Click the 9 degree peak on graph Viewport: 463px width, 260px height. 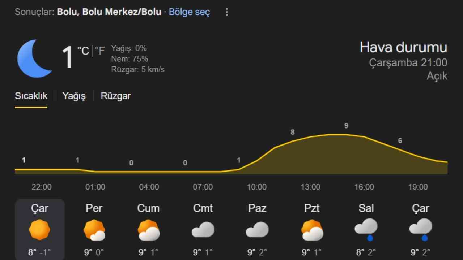pos(346,126)
